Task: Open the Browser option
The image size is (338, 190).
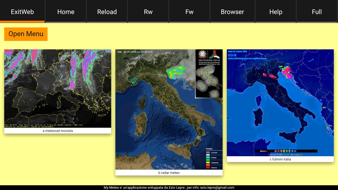Action: pos(232,12)
